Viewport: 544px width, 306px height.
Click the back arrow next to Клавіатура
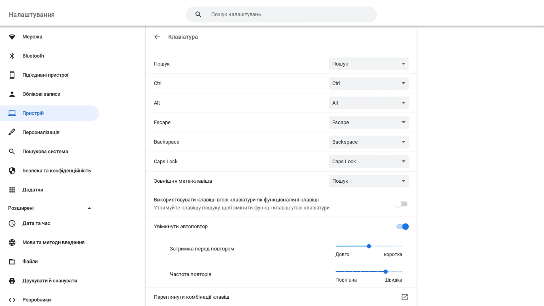coord(157,37)
